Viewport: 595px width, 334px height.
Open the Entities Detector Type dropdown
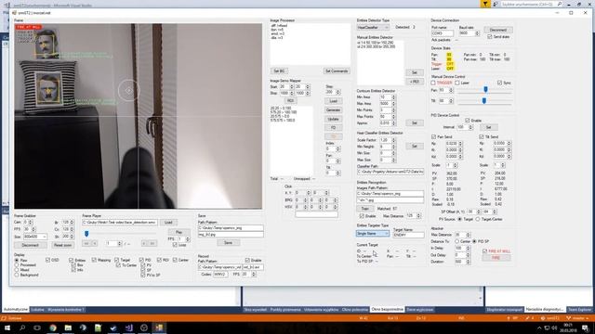click(x=373, y=28)
